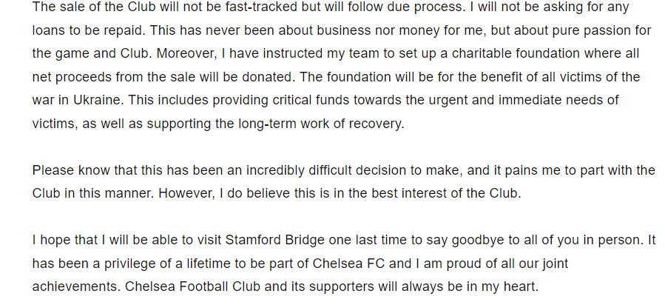Click the words "Stamford Bridge"
The height and width of the screenshot is (305, 665).
pos(275,241)
